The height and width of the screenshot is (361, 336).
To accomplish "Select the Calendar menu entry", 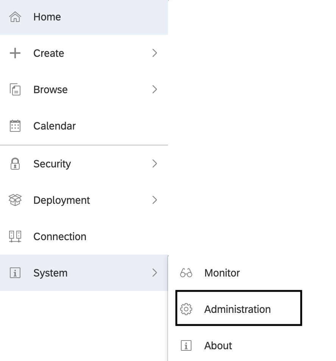I will pos(54,126).
